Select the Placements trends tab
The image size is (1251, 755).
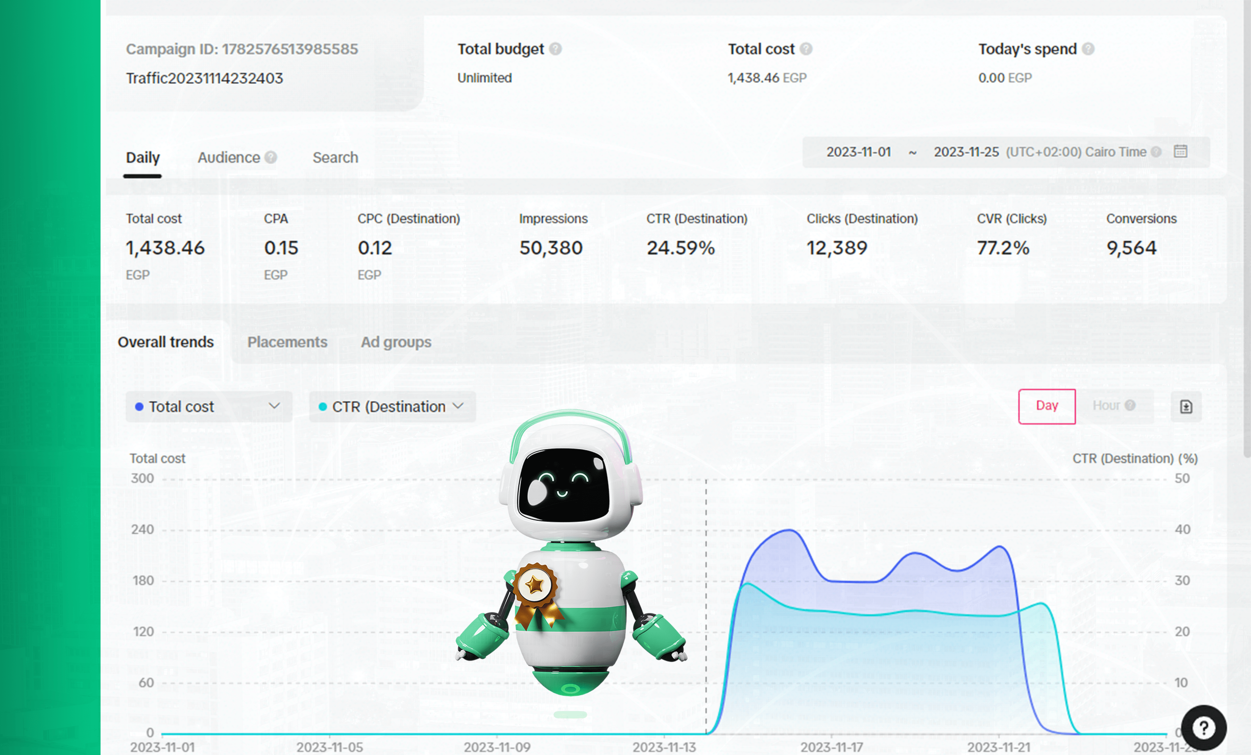click(287, 342)
